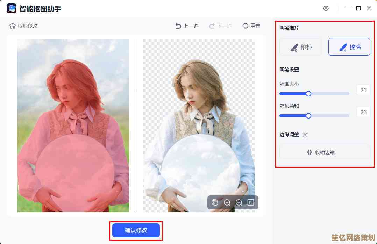
Task: Open settings via the gear icon
Action: tap(326, 8)
